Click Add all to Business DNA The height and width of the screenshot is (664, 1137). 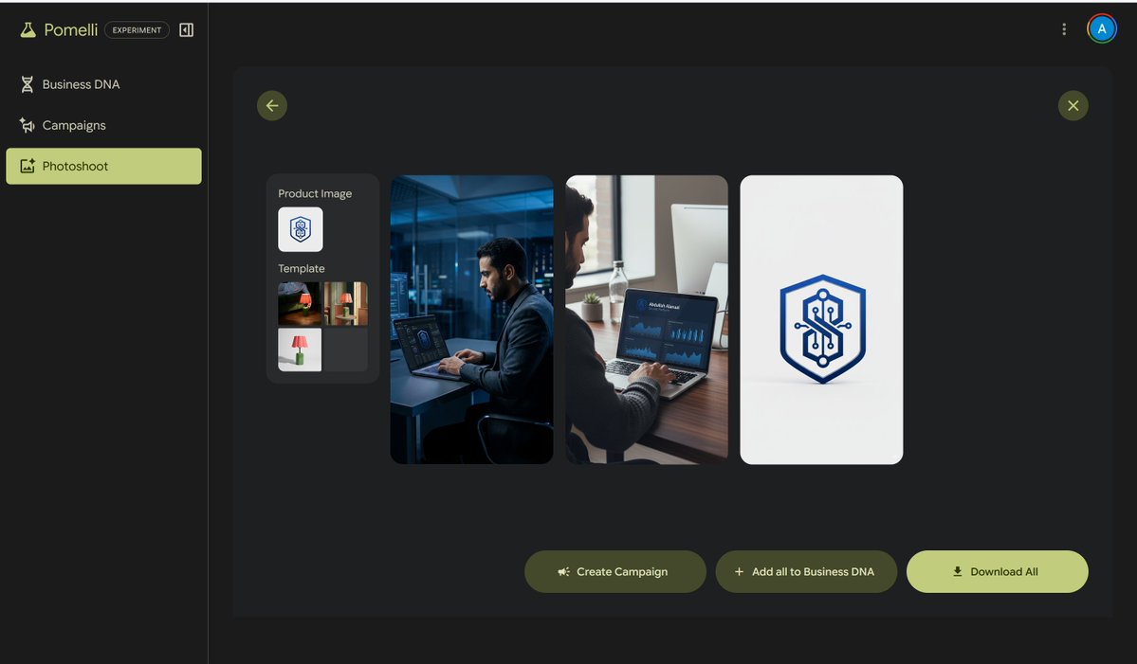pyautogui.click(x=806, y=571)
